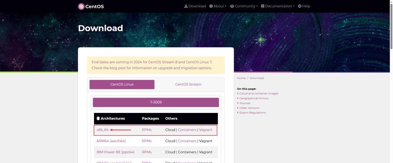Click the Architectures chip icon in table header
Image resolution: width=393 pixels, height=163 pixels.
(x=98, y=119)
